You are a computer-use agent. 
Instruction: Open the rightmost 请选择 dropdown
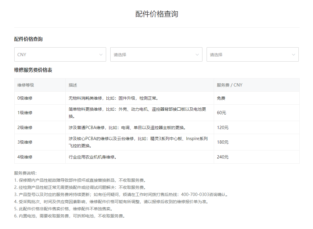[253, 54]
